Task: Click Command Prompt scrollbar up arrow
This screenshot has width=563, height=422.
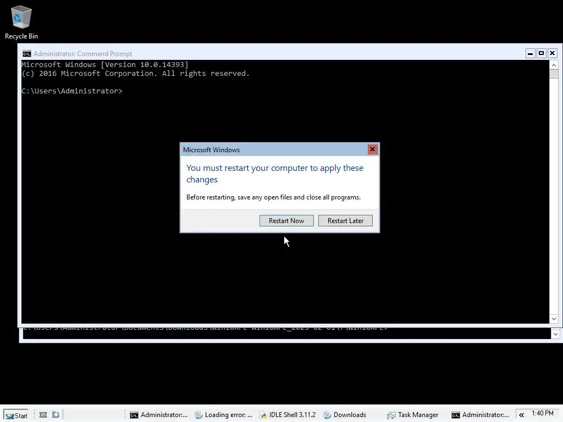Action: pyautogui.click(x=554, y=65)
